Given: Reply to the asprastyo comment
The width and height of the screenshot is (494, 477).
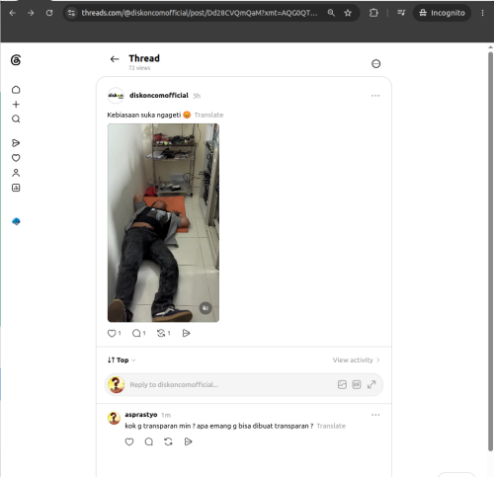Looking at the screenshot, I should (x=149, y=441).
